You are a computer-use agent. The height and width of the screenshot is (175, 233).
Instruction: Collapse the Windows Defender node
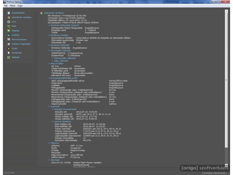tap(49, 45)
